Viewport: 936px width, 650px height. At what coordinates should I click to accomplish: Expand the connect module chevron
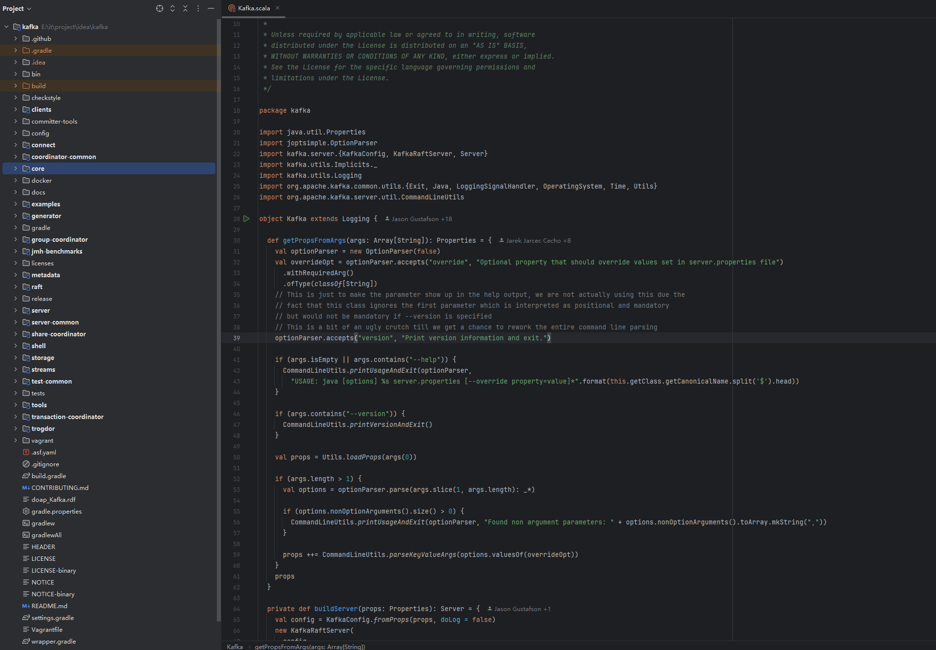[15, 145]
